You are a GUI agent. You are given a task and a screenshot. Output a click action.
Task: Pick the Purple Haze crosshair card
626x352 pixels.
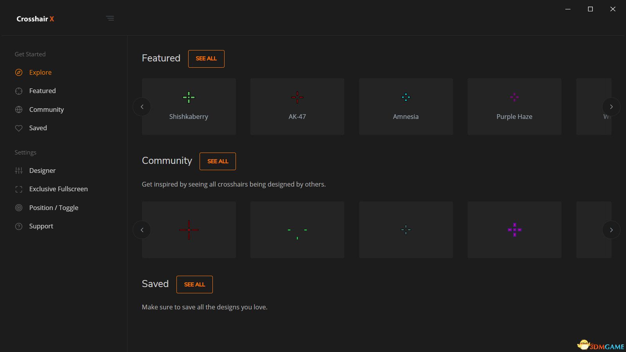514,106
